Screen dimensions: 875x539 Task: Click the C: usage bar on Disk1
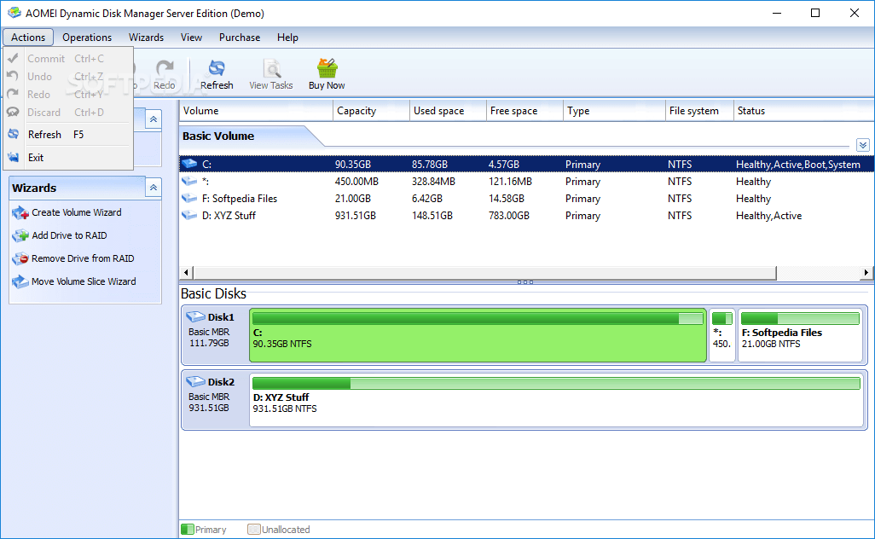(x=478, y=319)
